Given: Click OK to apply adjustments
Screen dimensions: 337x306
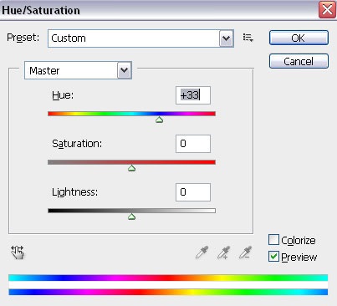Looking at the screenshot, I should (299, 38).
